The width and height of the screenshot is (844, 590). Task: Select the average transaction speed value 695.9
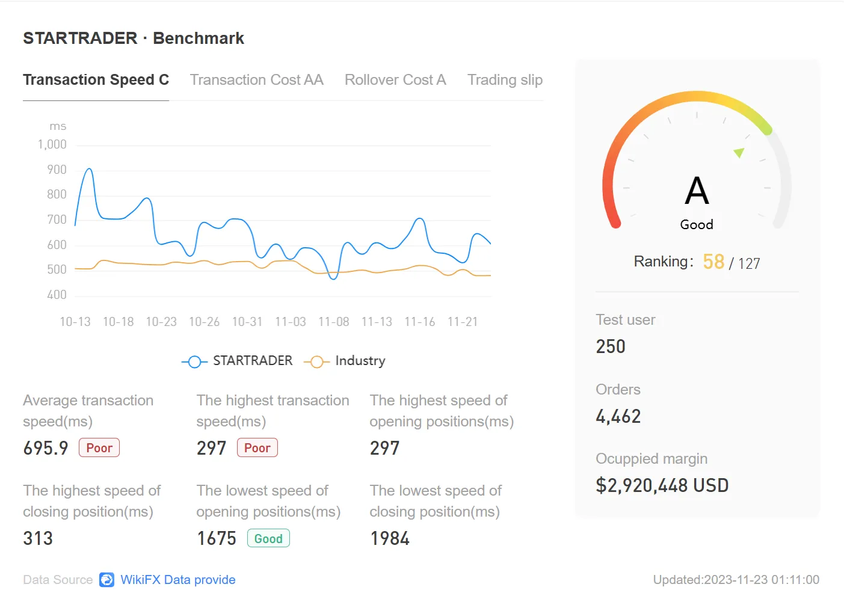(46, 448)
